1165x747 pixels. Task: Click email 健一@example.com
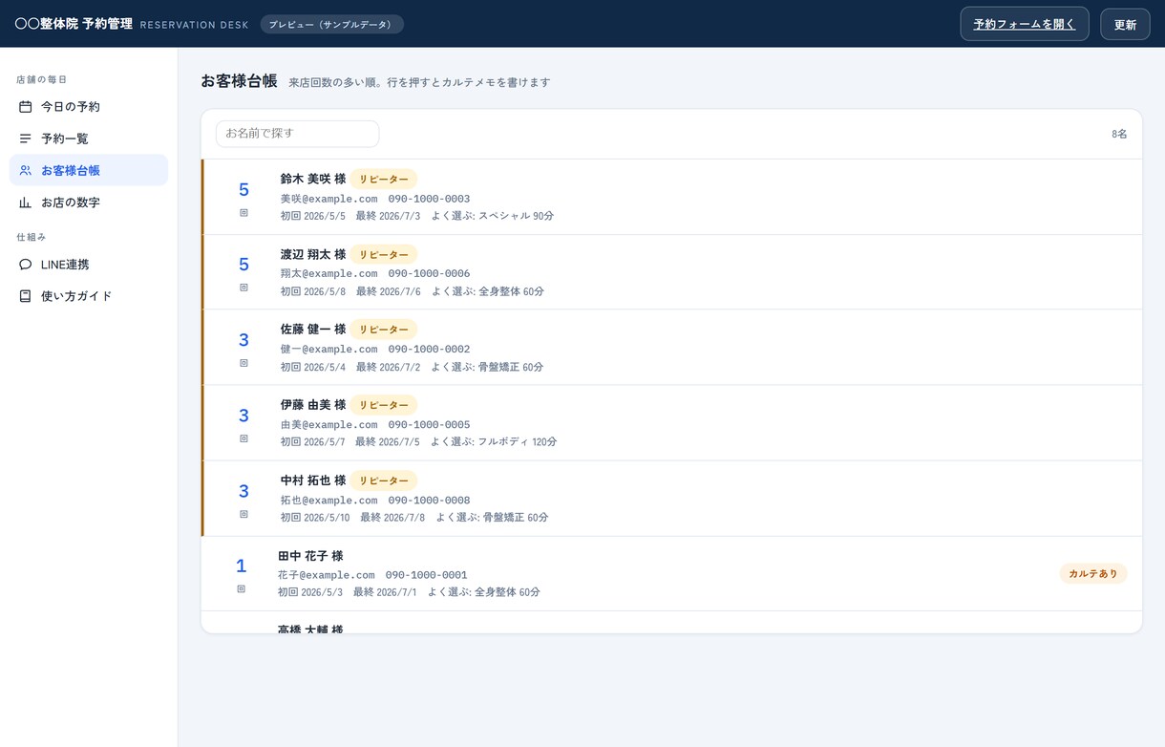click(328, 350)
